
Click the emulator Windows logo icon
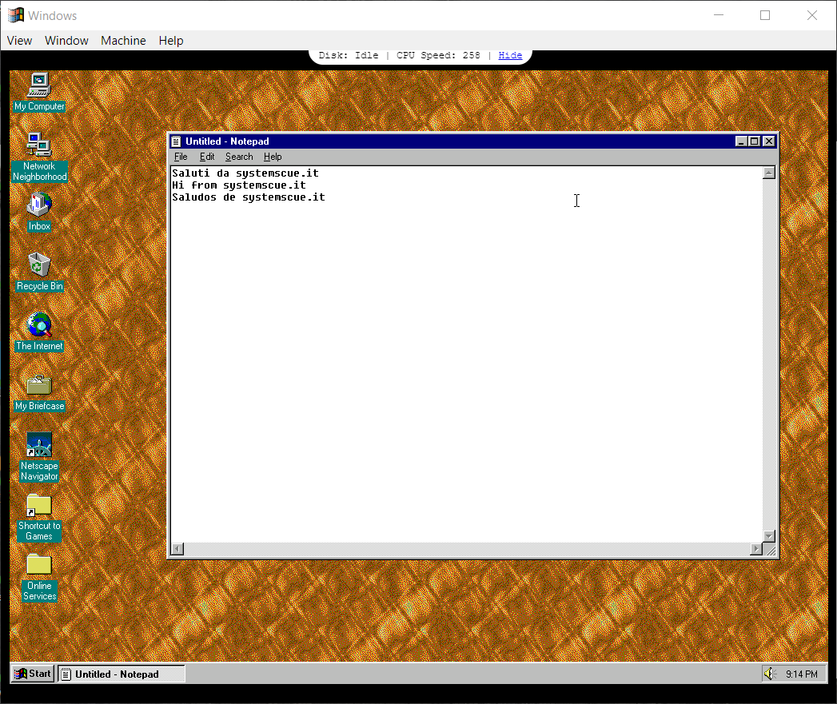point(15,15)
